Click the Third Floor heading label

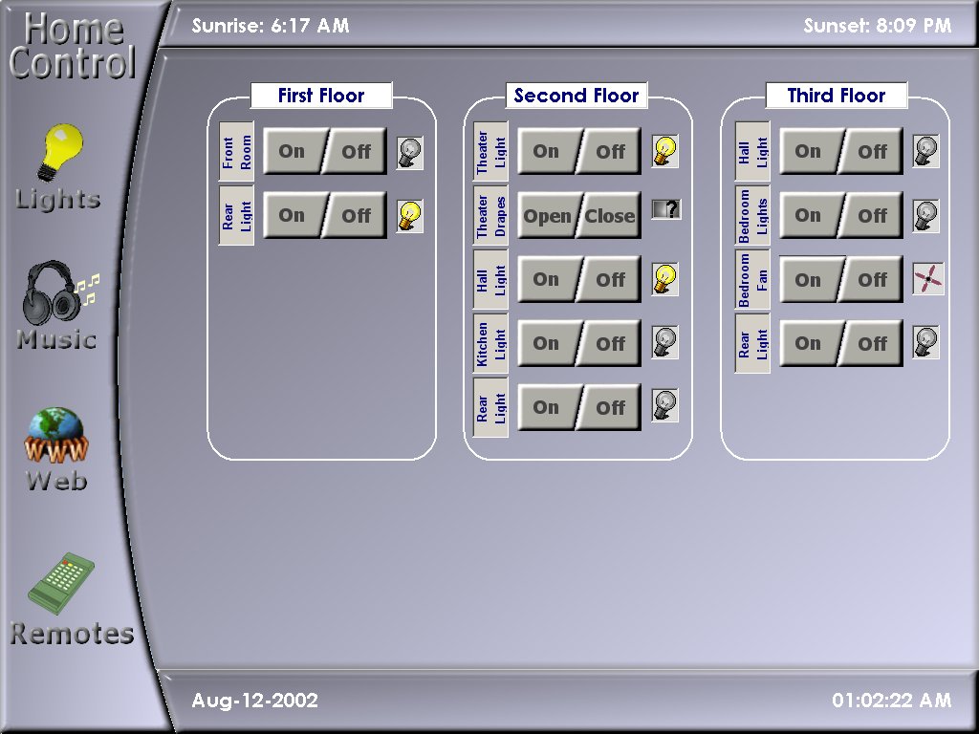[x=836, y=96]
